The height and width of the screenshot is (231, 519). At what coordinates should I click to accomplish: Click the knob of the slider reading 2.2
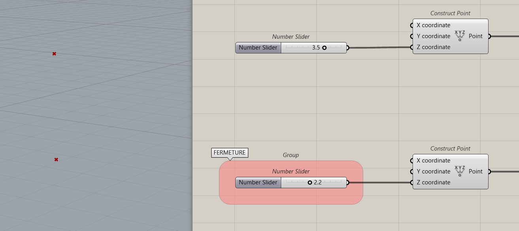point(310,183)
